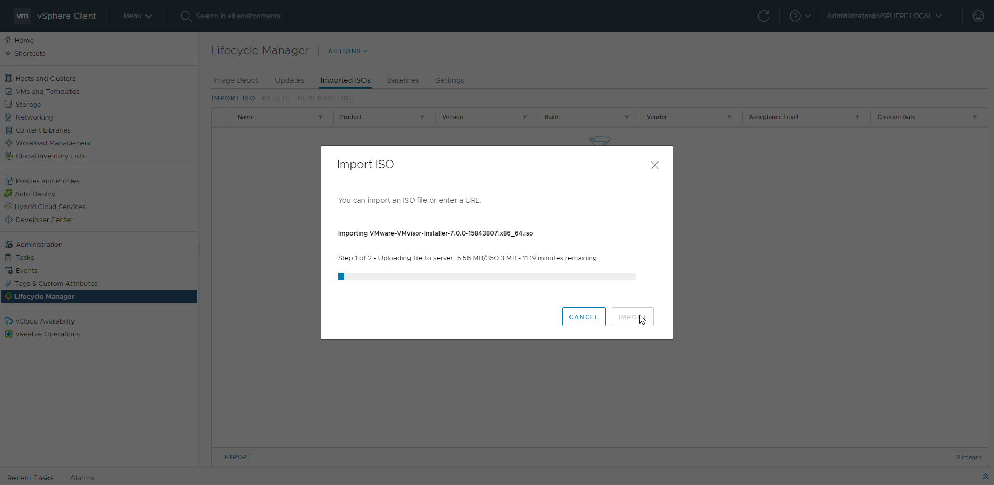Cancel the ISO import
Viewport: 994px width, 485px height.
583,317
